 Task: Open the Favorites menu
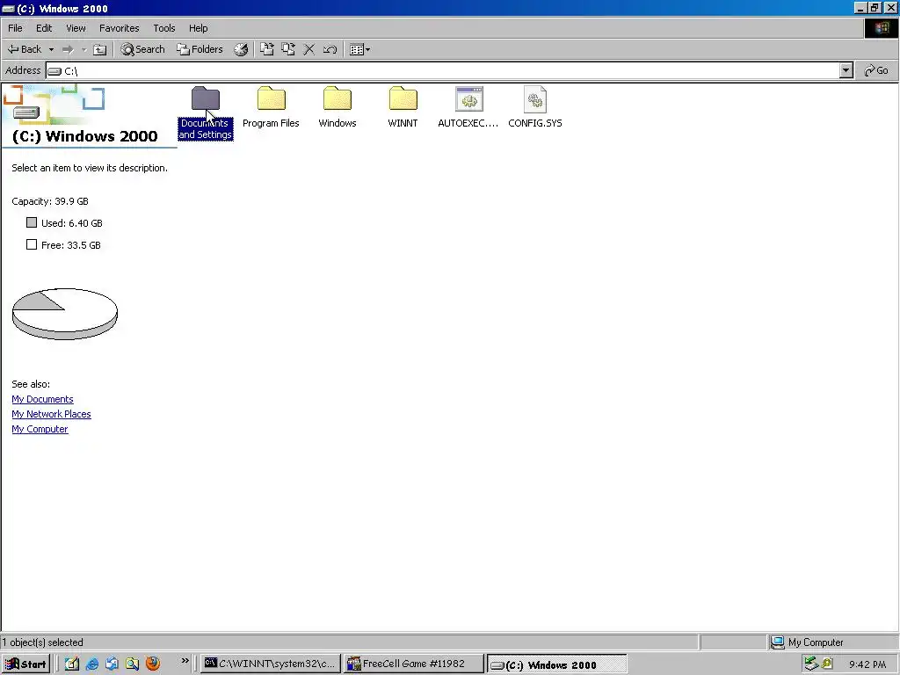point(119,28)
